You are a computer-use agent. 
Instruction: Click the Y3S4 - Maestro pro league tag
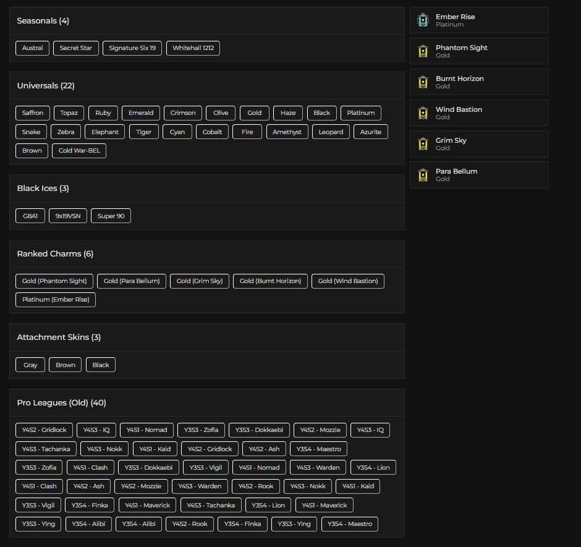319,448
